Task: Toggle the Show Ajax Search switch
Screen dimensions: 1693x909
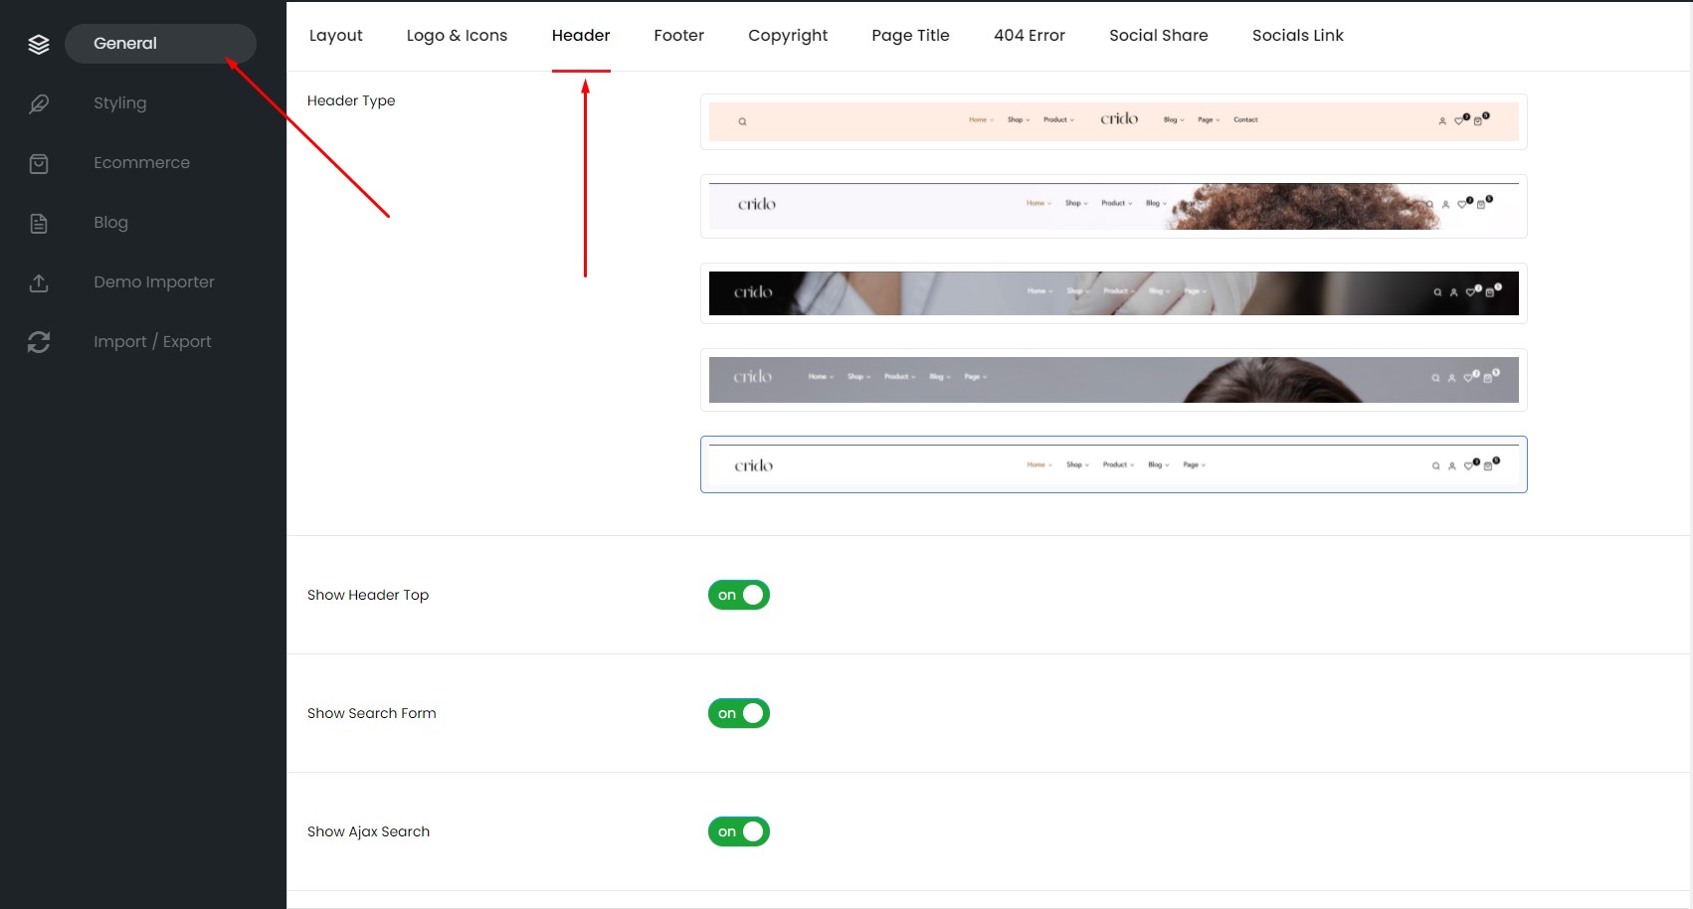Action: coord(739,831)
